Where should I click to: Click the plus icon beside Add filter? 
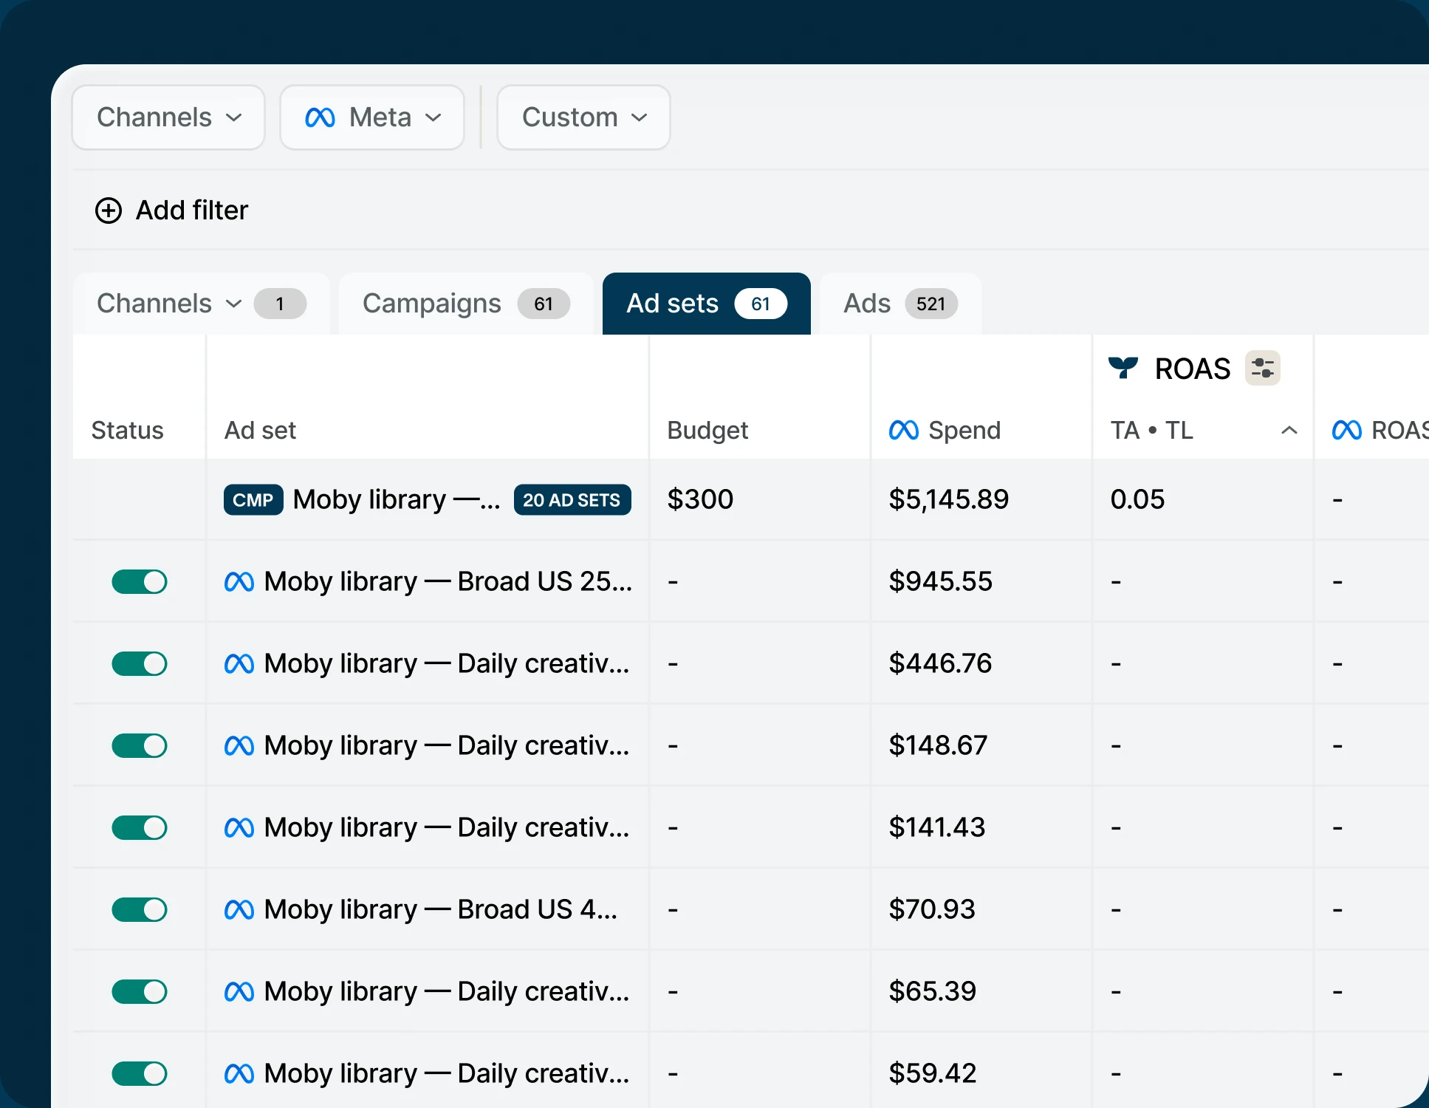[109, 211]
